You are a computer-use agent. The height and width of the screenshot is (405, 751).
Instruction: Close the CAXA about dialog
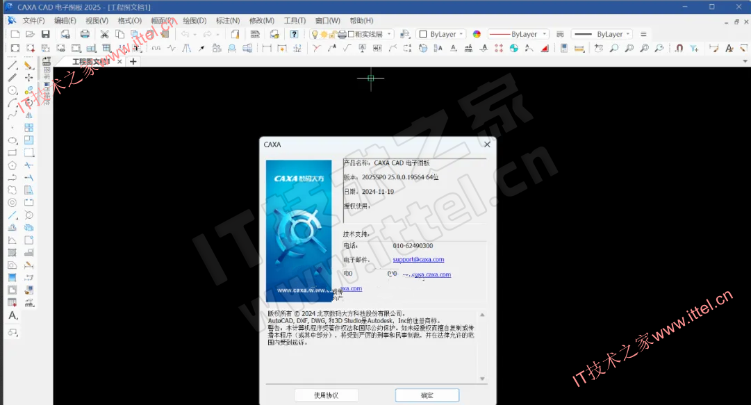point(487,144)
